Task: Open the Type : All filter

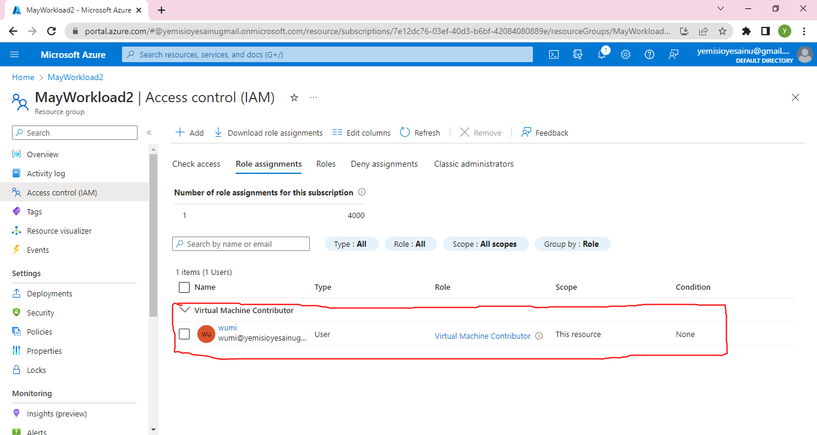Action: (352, 244)
